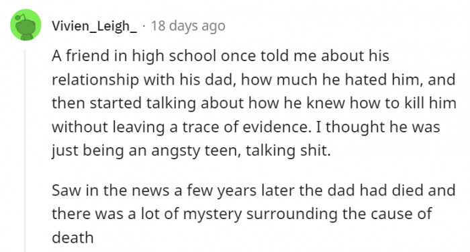Click the green Snoo avatar icon
Screen dimensions: 470x252
pyautogui.click(x=26, y=25)
